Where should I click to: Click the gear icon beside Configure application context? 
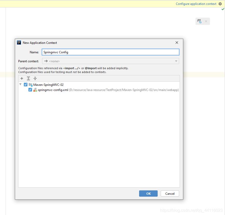click(220, 4)
